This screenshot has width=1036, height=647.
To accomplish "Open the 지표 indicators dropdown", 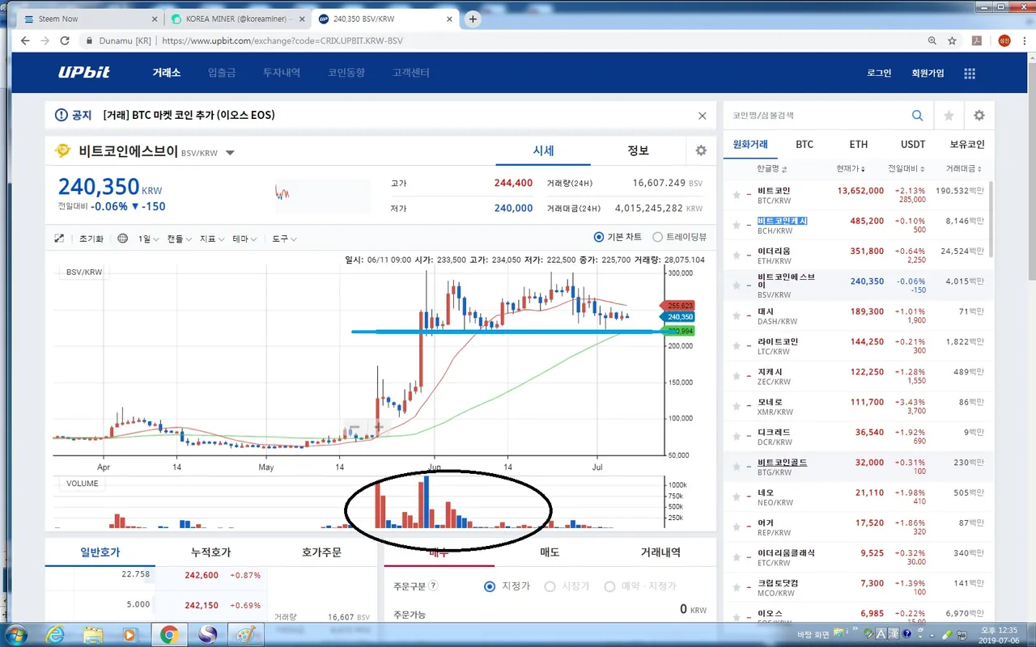I will click(x=212, y=239).
